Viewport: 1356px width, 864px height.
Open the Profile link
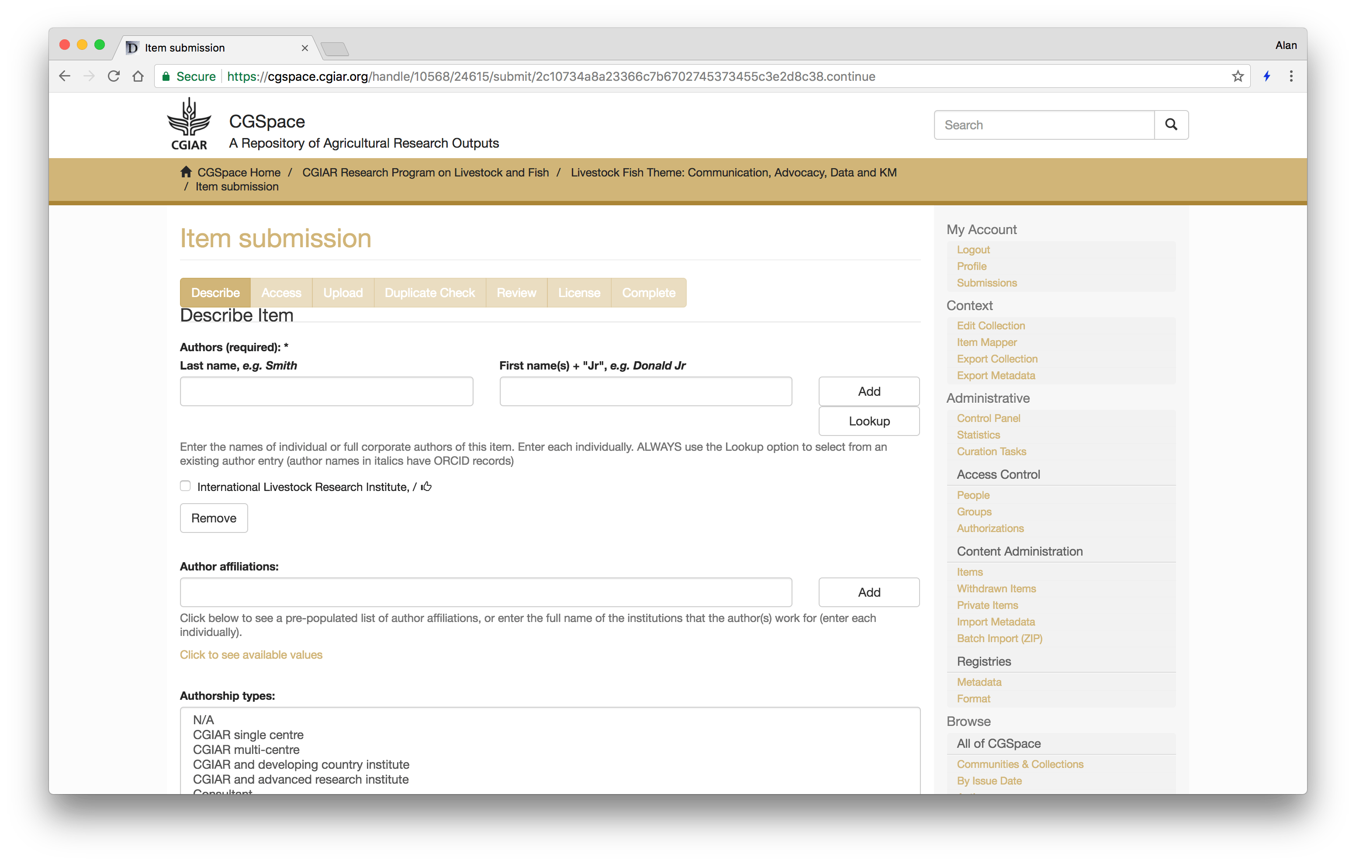tap(972, 266)
